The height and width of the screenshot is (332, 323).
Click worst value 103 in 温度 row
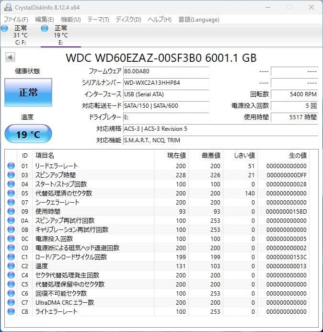(x=215, y=266)
